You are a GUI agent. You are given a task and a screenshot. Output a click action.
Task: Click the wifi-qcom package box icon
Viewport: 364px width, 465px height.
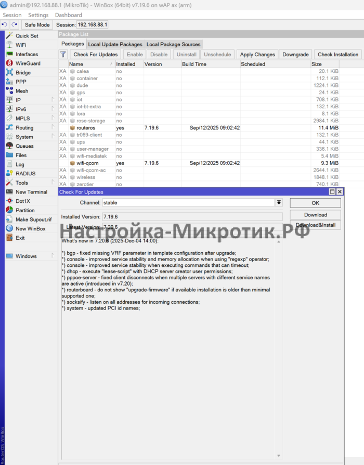coord(72,163)
